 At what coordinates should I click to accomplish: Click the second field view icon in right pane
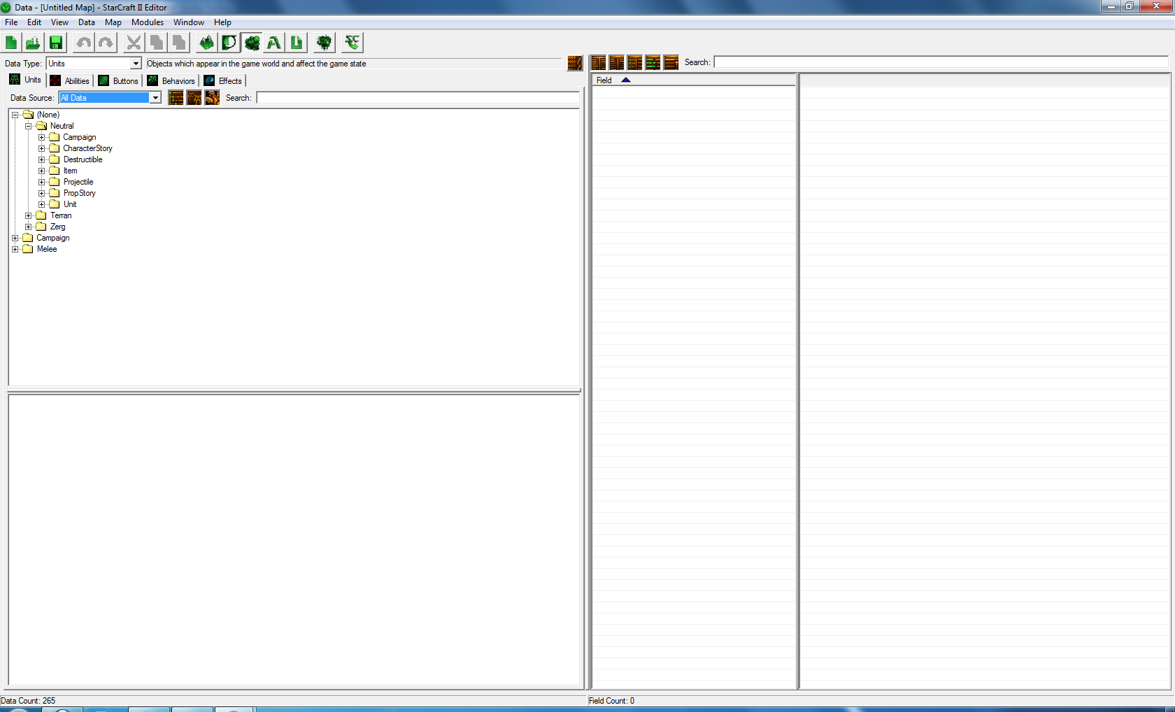pos(617,63)
